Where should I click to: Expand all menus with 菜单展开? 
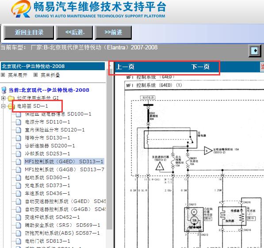(18, 75)
